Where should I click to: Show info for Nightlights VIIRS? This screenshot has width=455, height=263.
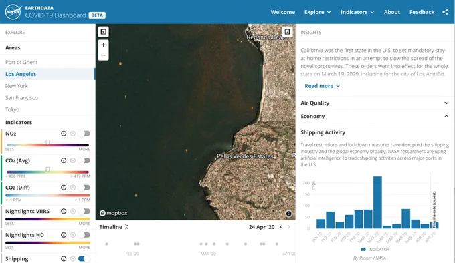pos(64,211)
